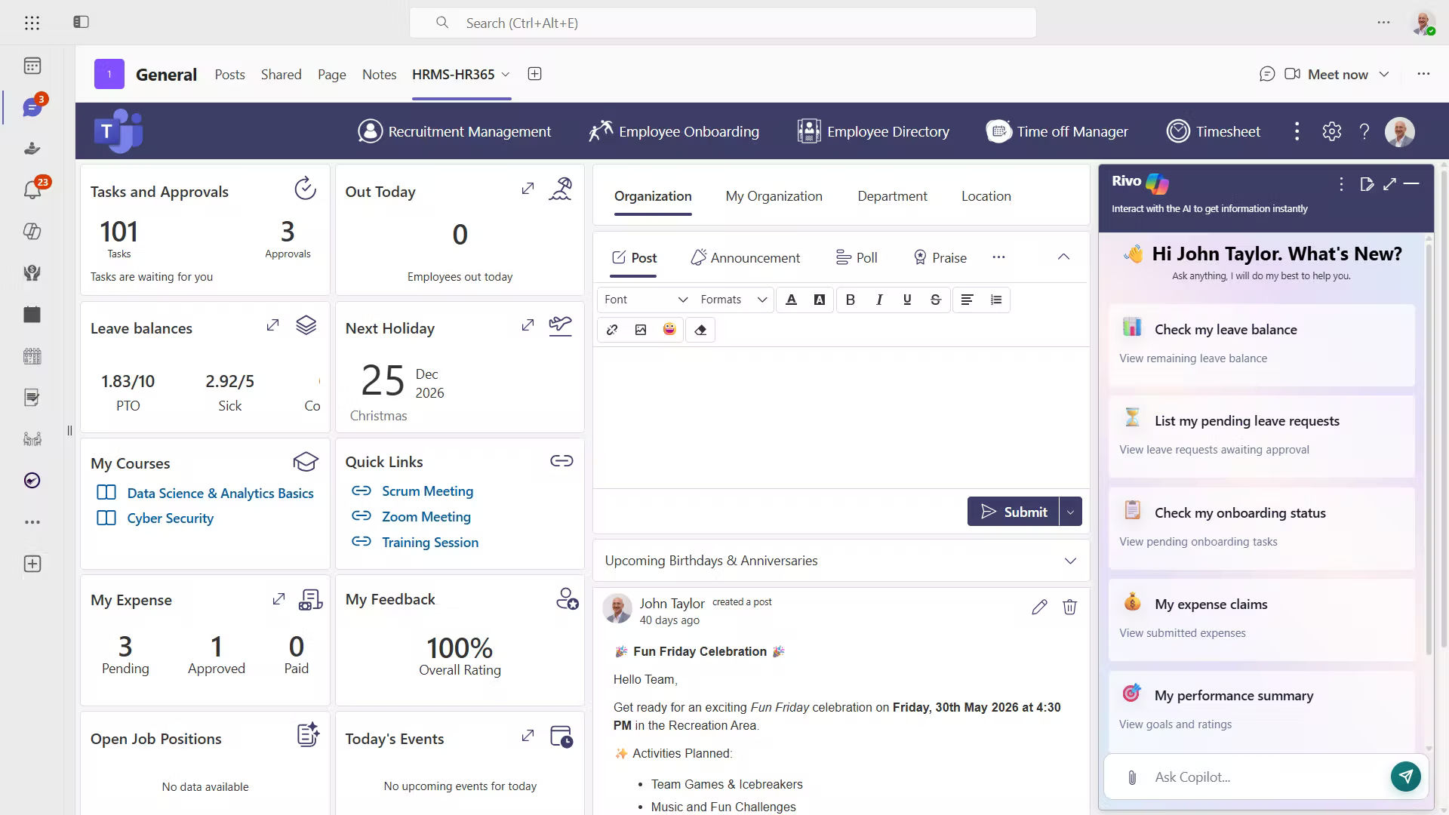Clear formatting with the eraser tool

700,330
